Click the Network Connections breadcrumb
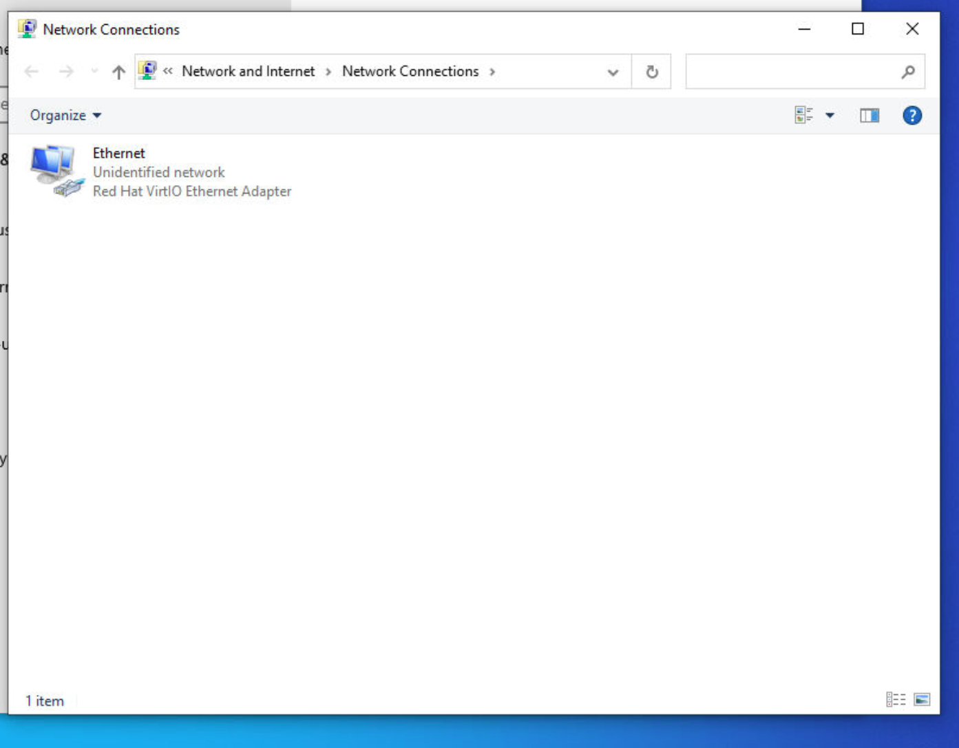Image resolution: width=959 pixels, height=748 pixels. click(410, 71)
